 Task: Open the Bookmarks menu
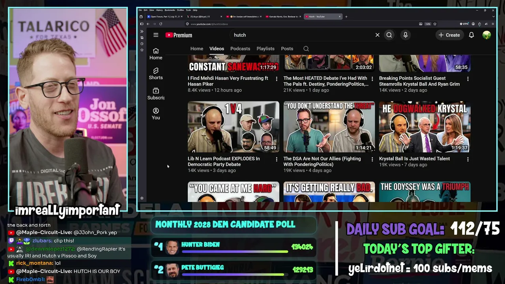tap(170, 10)
